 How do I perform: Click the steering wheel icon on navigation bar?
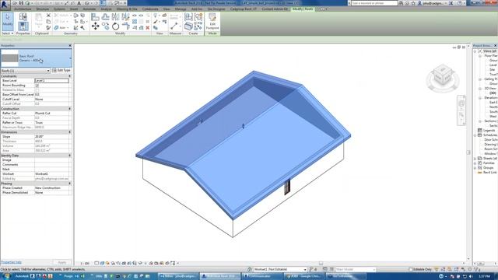461,103
